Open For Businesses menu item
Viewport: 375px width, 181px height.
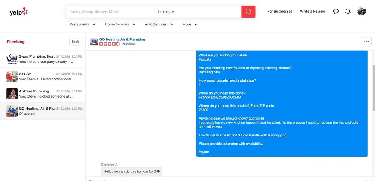click(280, 12)
